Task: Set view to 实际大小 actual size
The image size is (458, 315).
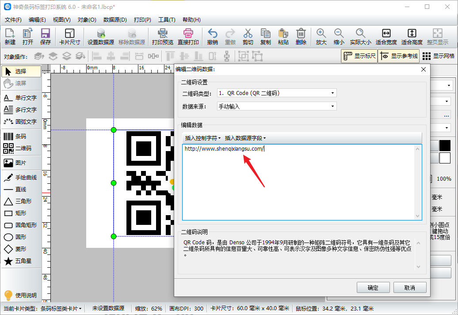Action: [x=360, y=37]
